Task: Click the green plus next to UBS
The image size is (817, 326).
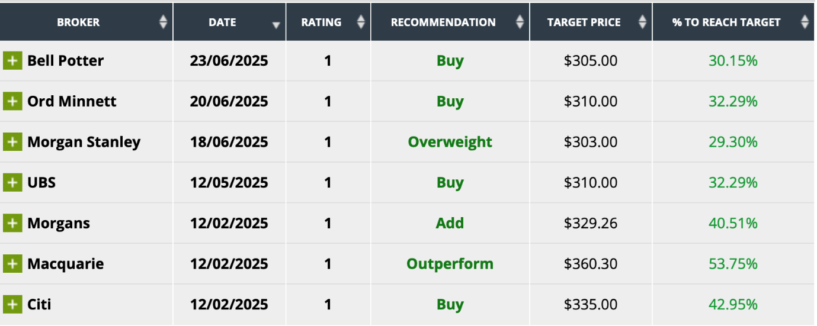Action: point(12,182)
